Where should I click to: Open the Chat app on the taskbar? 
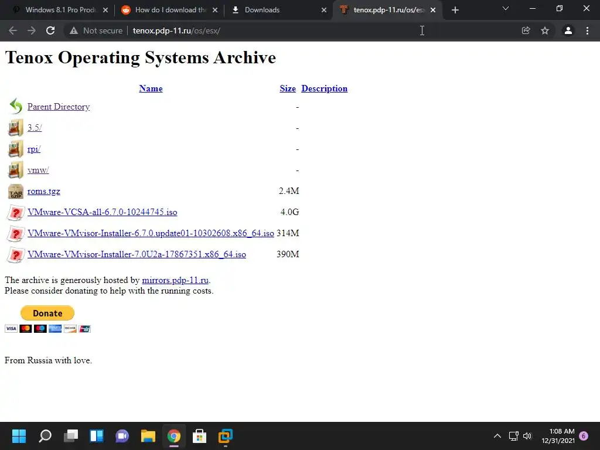[122, 436]
